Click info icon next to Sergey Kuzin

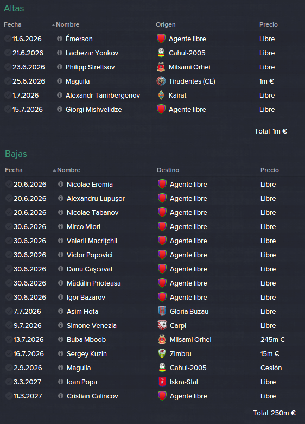pyautogui.click(x=61, y=353)
